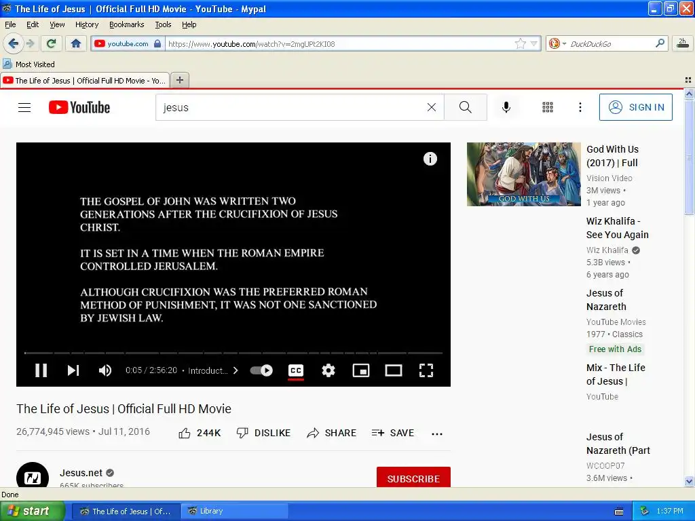
Task: Open the YouTube apps grid
Action: (x=548, y=107)
